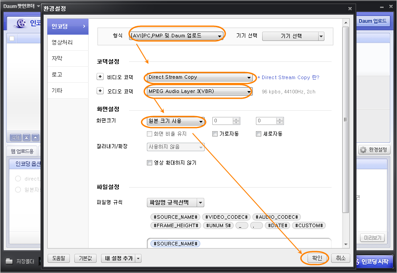Select the direct radio button under 인코딩 옵션
The height and width of the screenshot is (273, 397).
[x=18, y=179]
